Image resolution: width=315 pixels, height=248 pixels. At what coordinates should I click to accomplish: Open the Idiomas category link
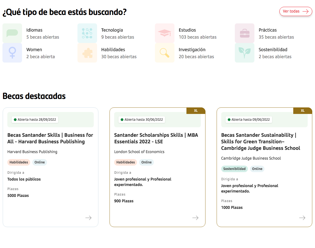pyautogui.click(x=34, y=30)
